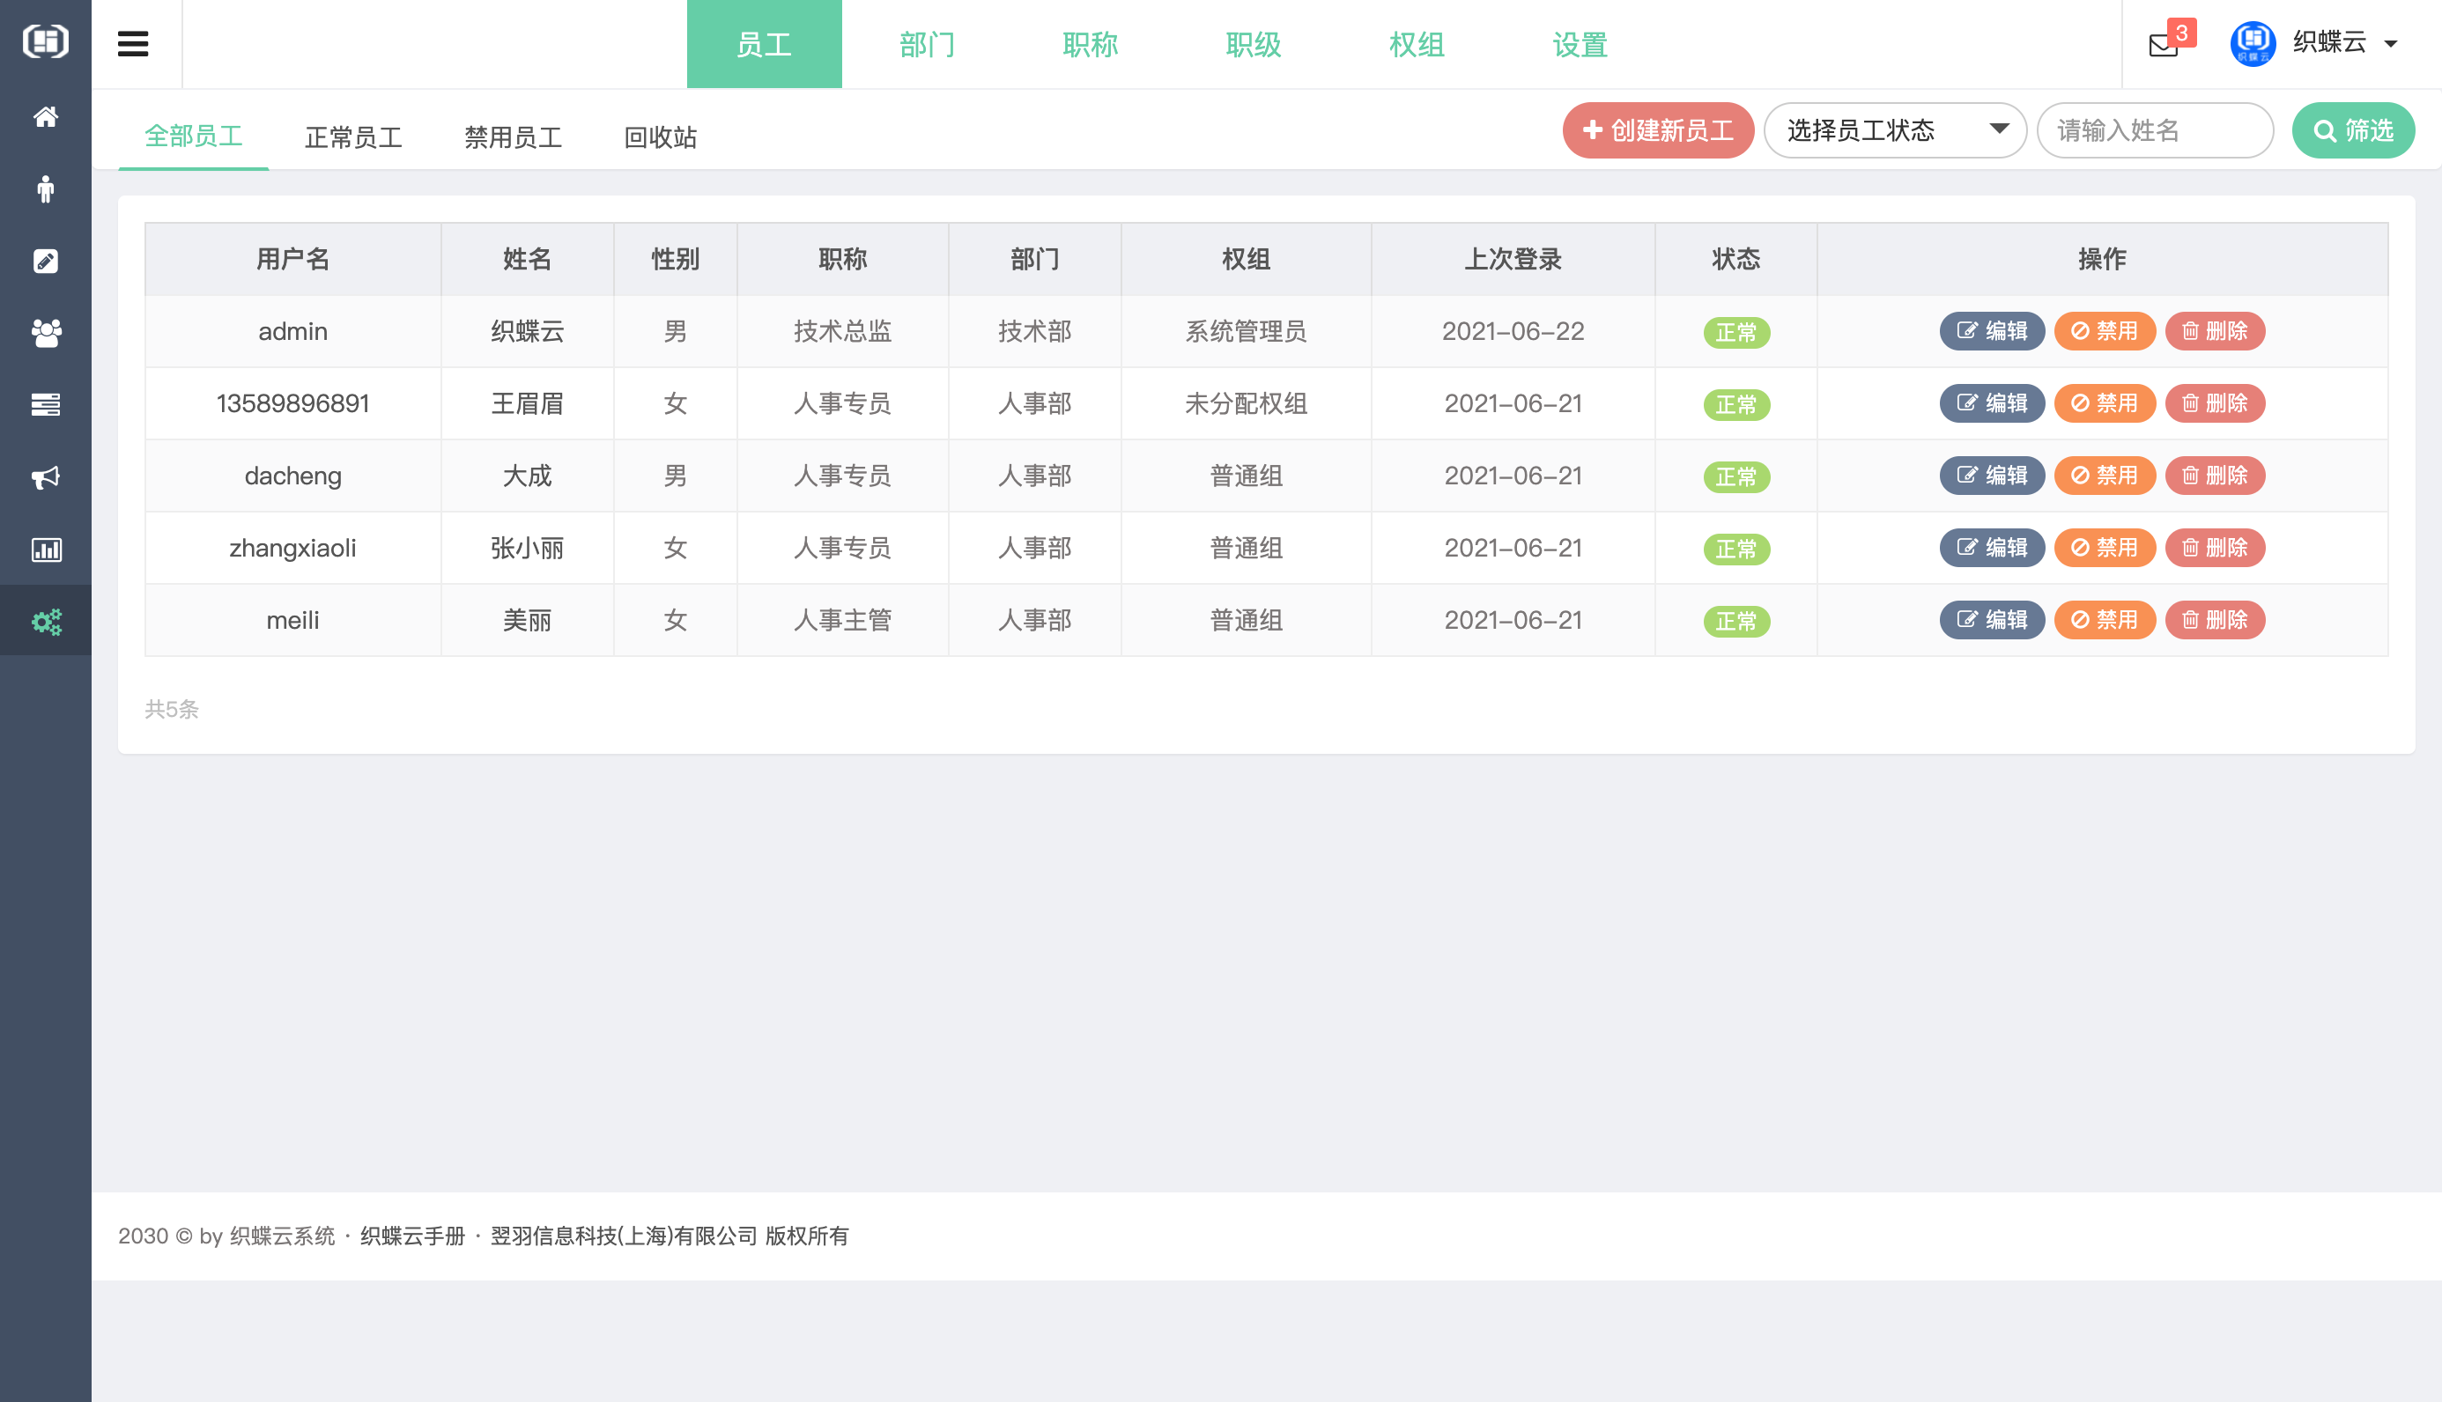The width and height of the screenshot is (2442, 1402).
Task: View statistics via the bar chart icon
Action: tap(45, 550)
